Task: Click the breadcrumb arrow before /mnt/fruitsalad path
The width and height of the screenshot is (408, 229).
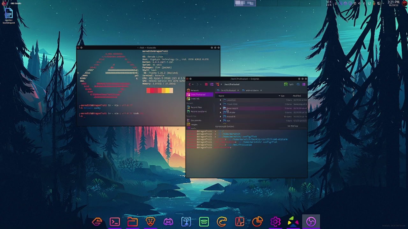Action: tap(221, 84)
